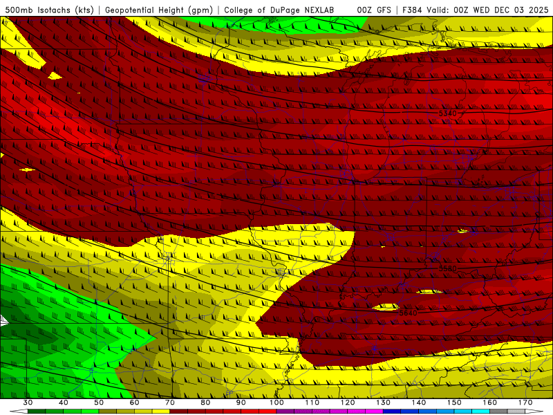Select the '00Z GFS' model run label
Image resolution: width=553 pixels, height=415 pixels.
click(374, 10)
